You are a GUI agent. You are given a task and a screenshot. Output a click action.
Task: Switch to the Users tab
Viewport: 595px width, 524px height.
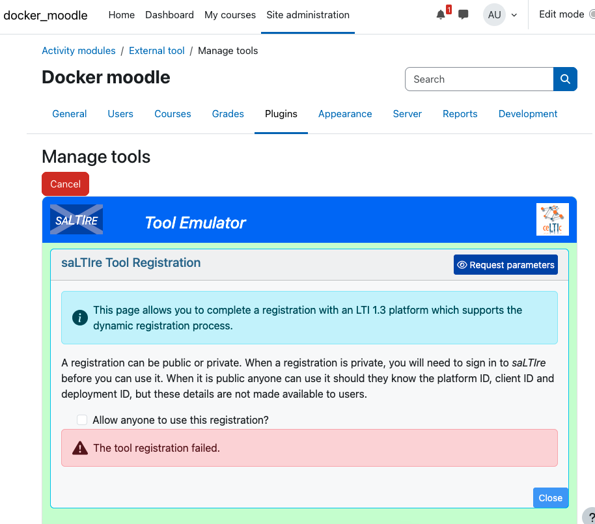(120, 114)
